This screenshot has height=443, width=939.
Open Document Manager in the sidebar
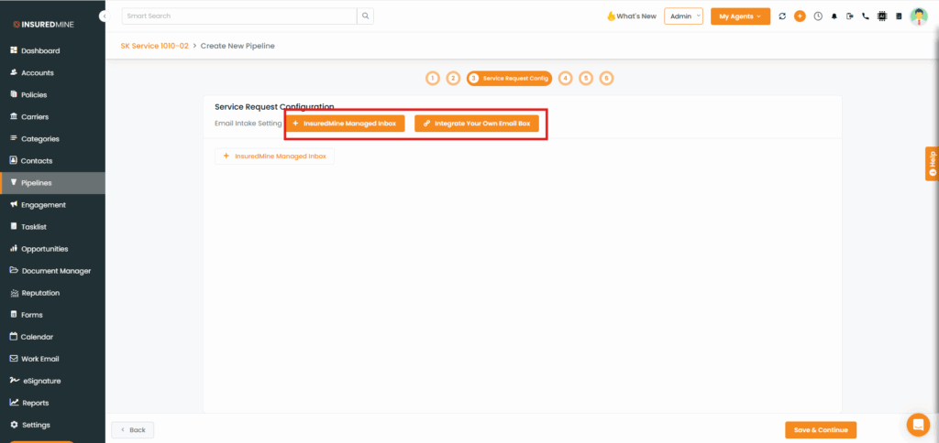[x=55, y=271]
